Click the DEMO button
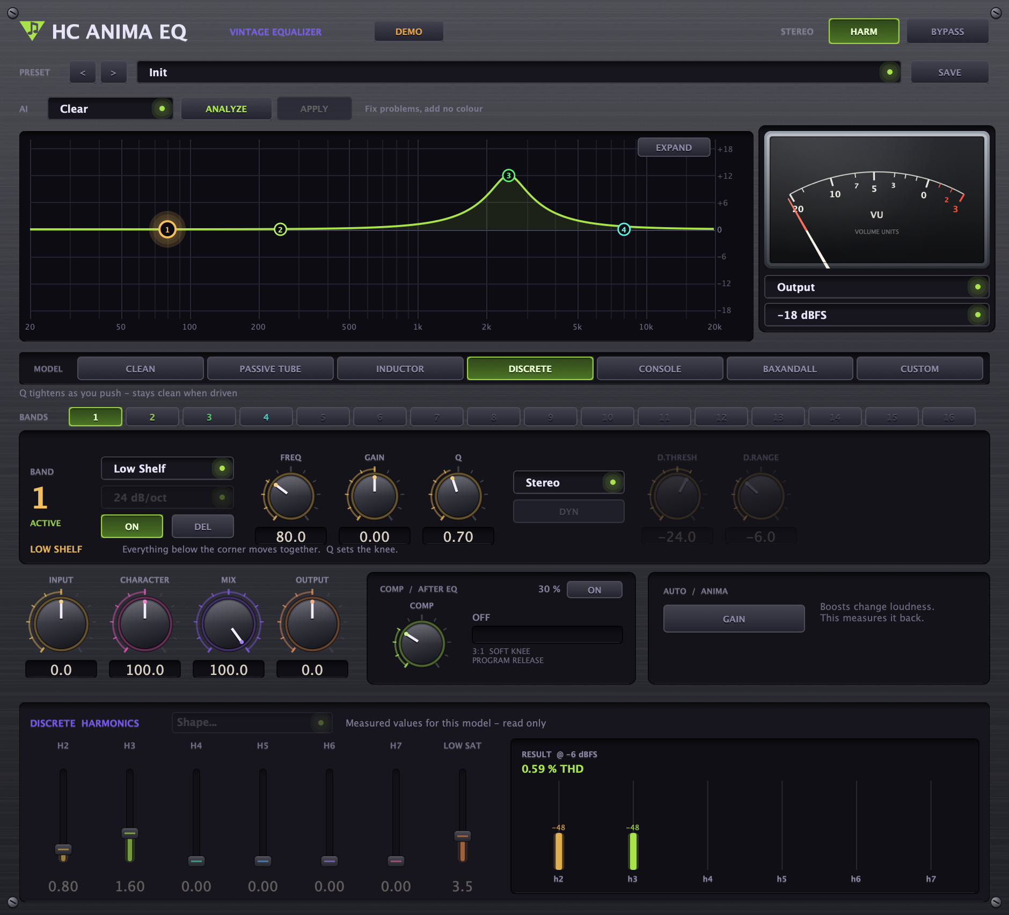This screenshot has height=915, width=1009. 409,32
